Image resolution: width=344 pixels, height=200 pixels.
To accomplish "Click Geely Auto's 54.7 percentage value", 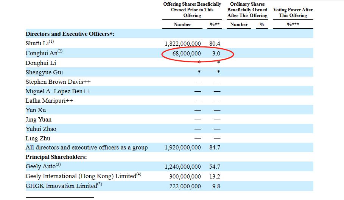I will [215, 167].
